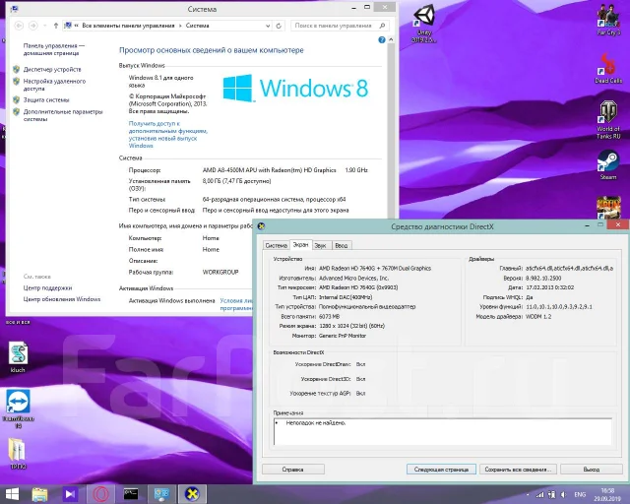The image size is (630, 504).
Task: Click 'Условия лицензионного соглашения' link in System window
Action: pyautogui.click(x=236, y=304)
